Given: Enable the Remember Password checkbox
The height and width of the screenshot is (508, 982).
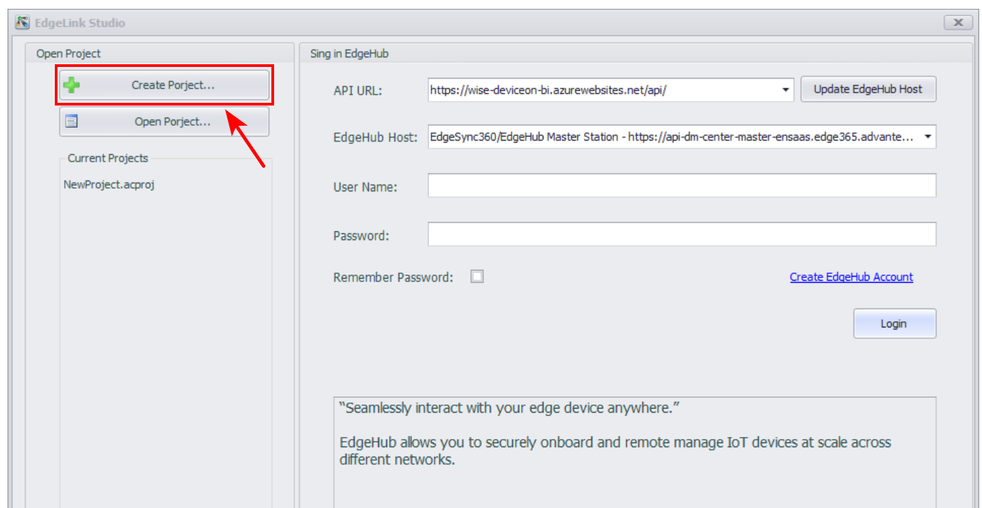Looking at the screenshot, I should coord(477,276).
